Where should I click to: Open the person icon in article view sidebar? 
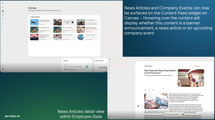point(109,73)
